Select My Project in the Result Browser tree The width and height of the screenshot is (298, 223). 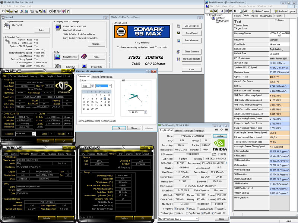[224, 21]
